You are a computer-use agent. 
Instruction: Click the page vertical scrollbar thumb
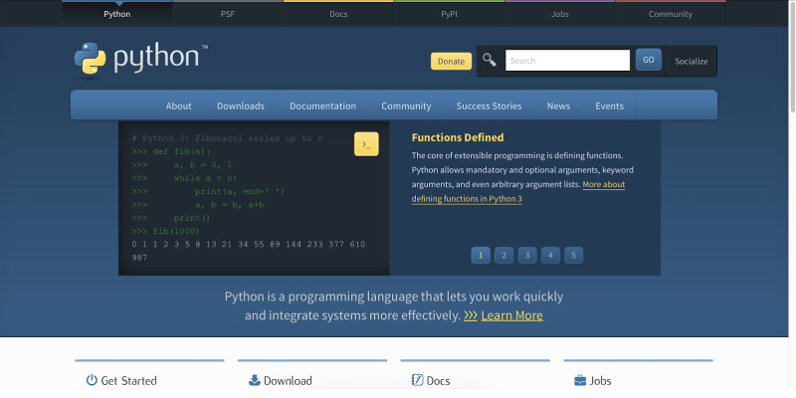point(792,56)
